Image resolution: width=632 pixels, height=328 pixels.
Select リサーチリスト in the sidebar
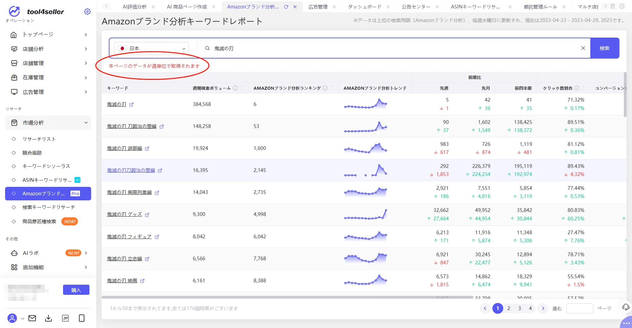39,139
